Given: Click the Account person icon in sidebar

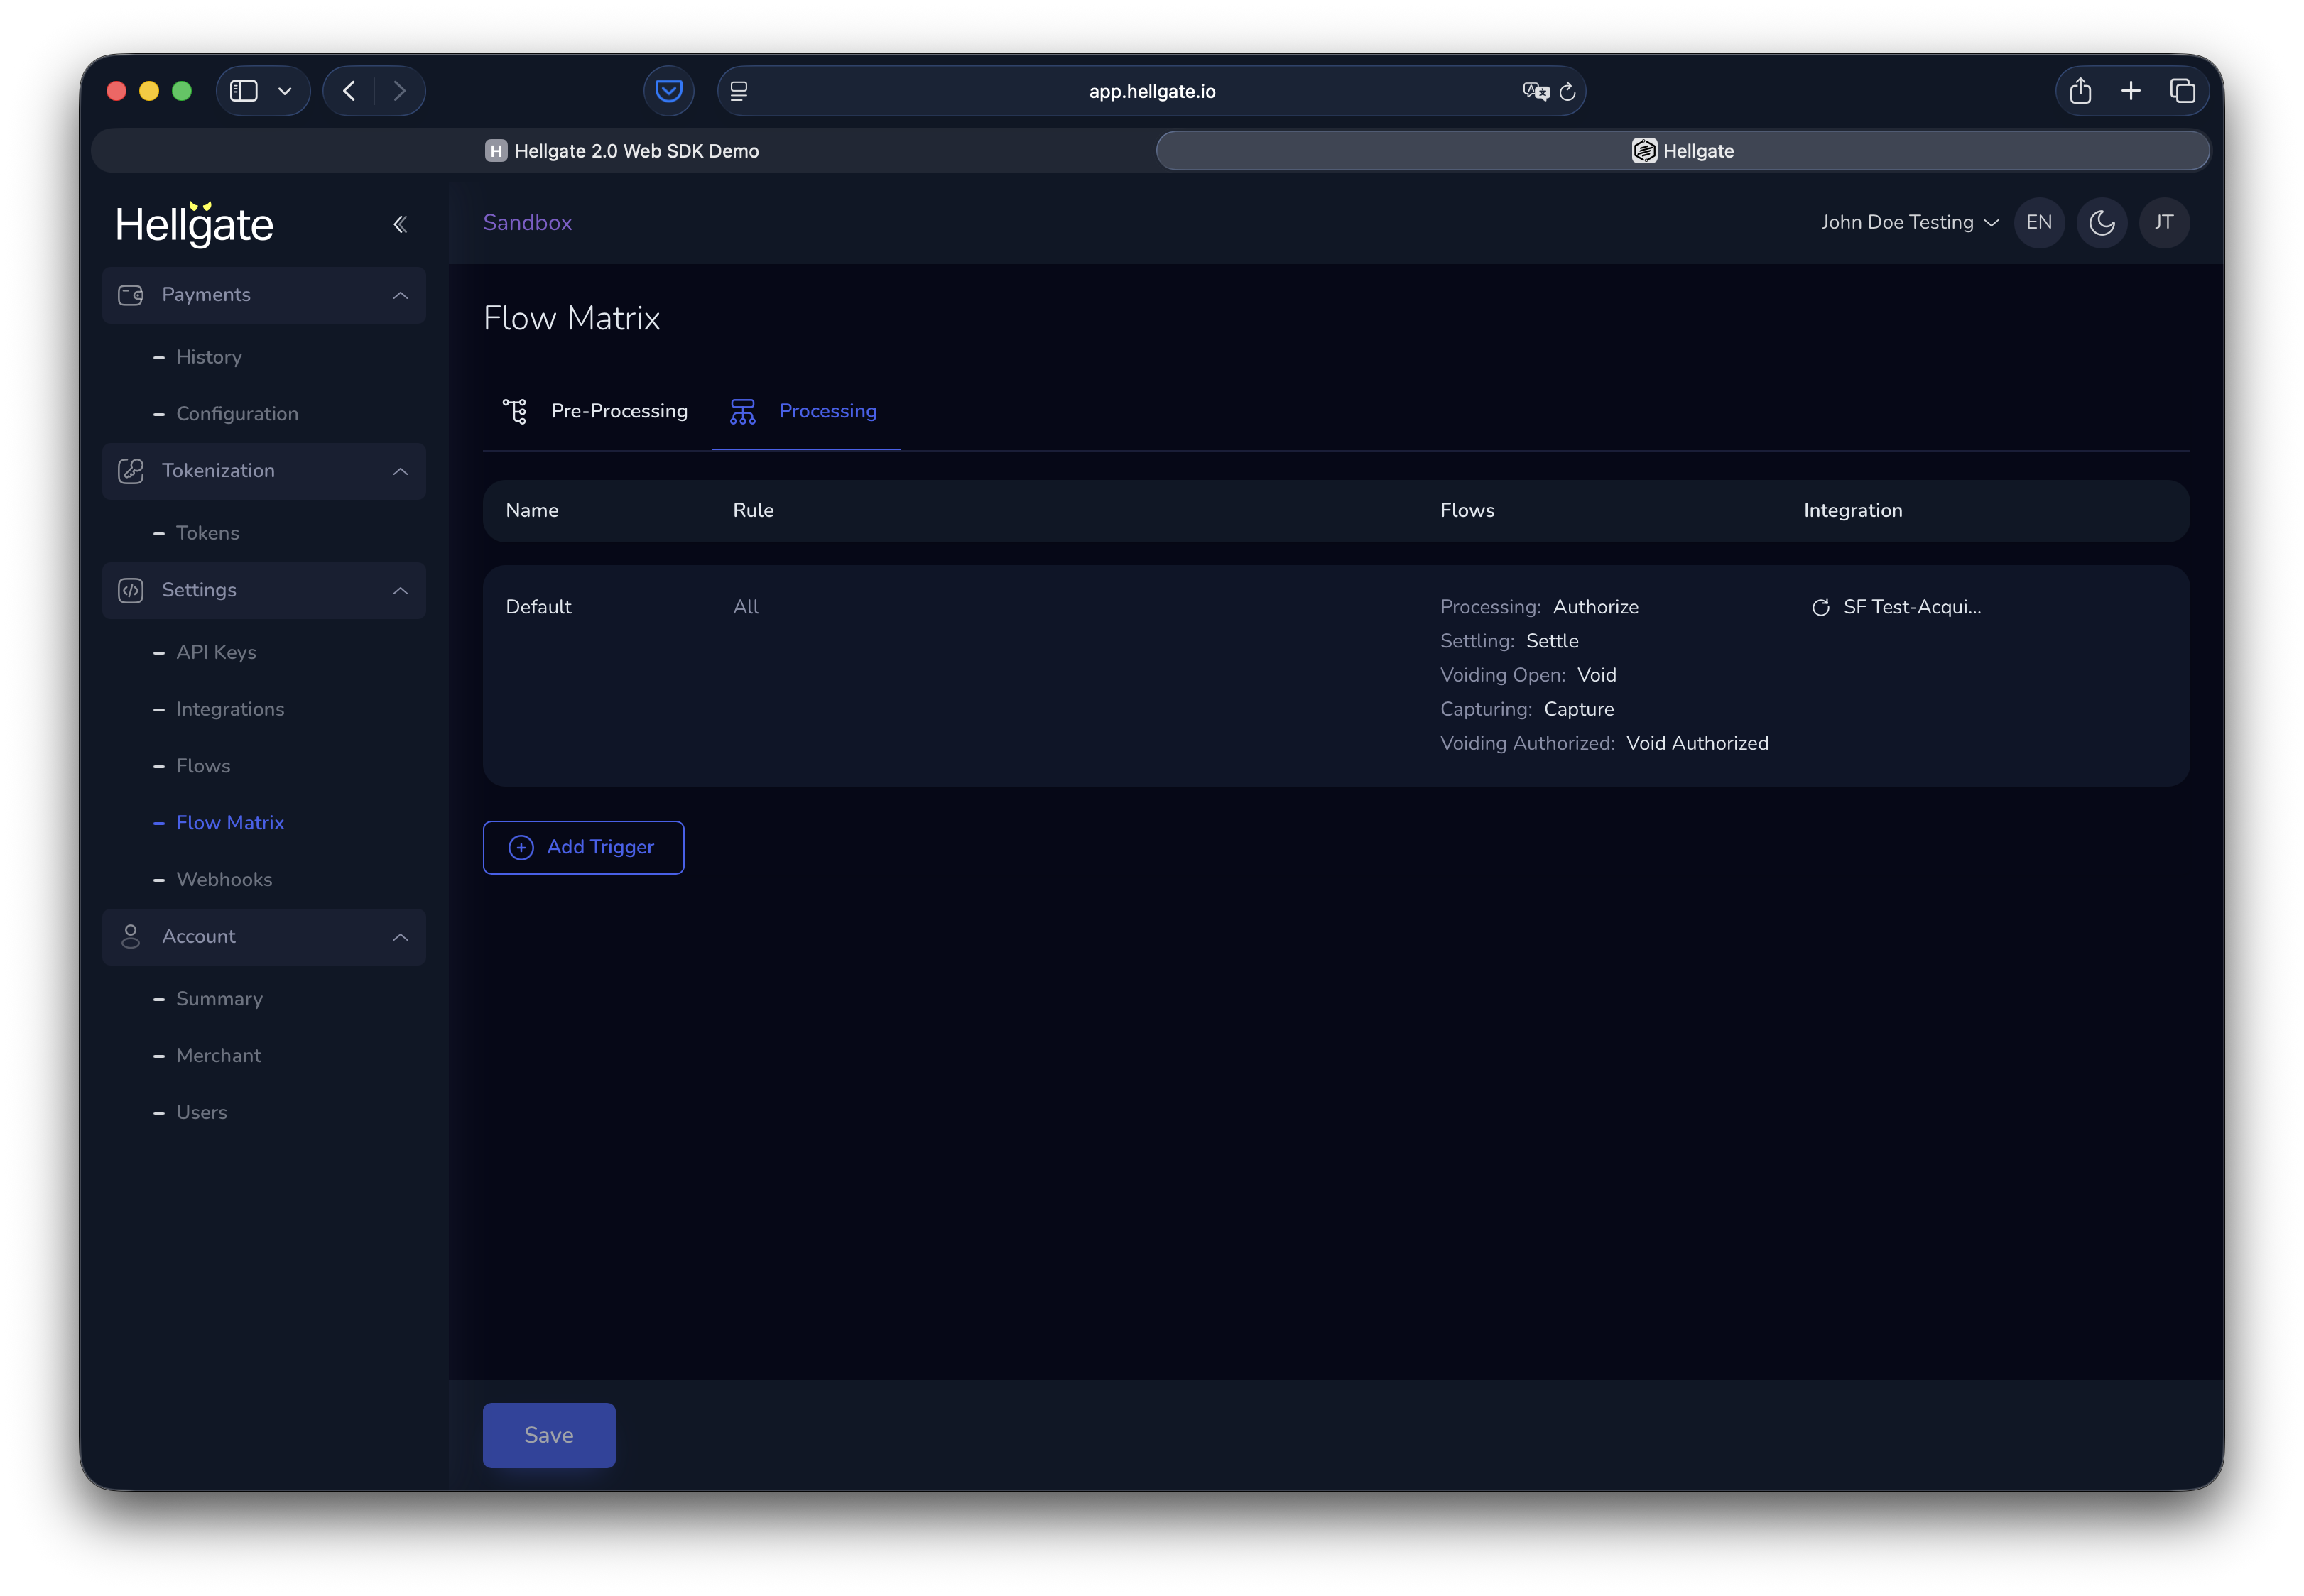Looking at the screenshot, I should tap(131, 936).
